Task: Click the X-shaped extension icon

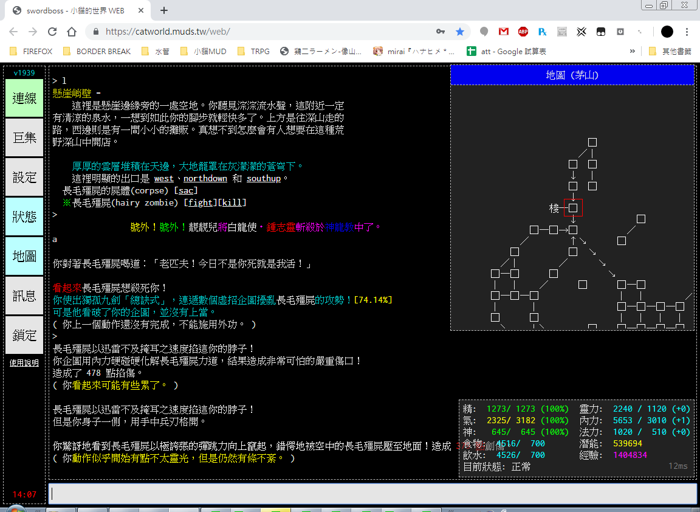Action: click(x=582, y=32)
